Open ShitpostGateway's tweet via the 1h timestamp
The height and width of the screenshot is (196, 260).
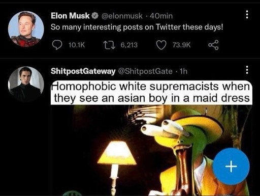[184, 71]
